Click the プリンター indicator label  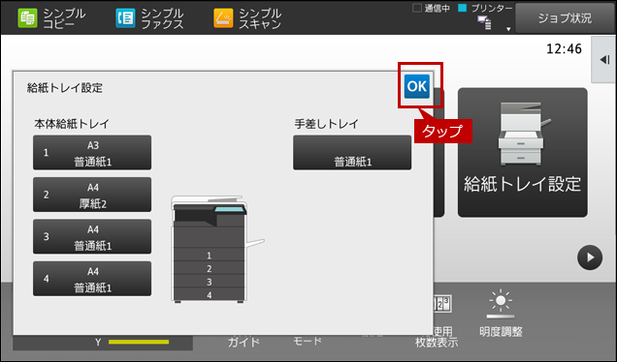(x=492, y=9)
